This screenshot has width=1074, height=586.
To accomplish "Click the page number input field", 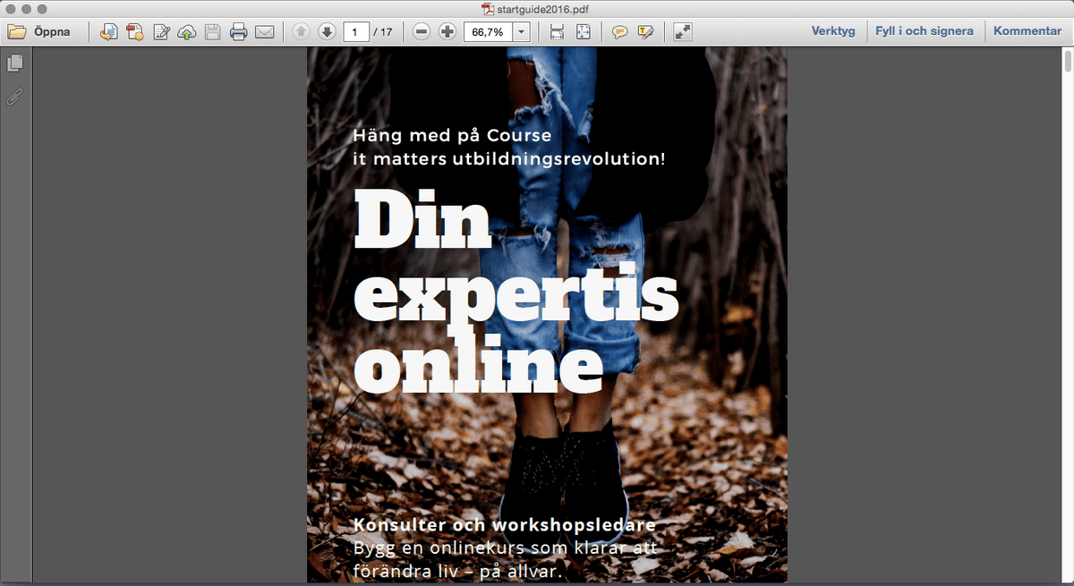I will 357,32.
